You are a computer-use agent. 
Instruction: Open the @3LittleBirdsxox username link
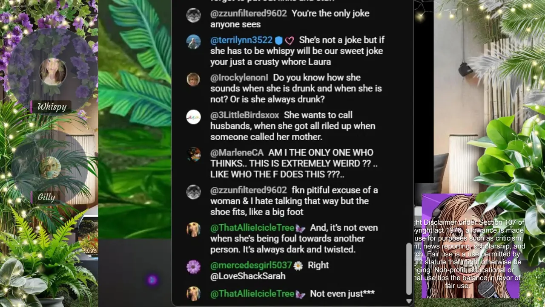click(244, 115)
